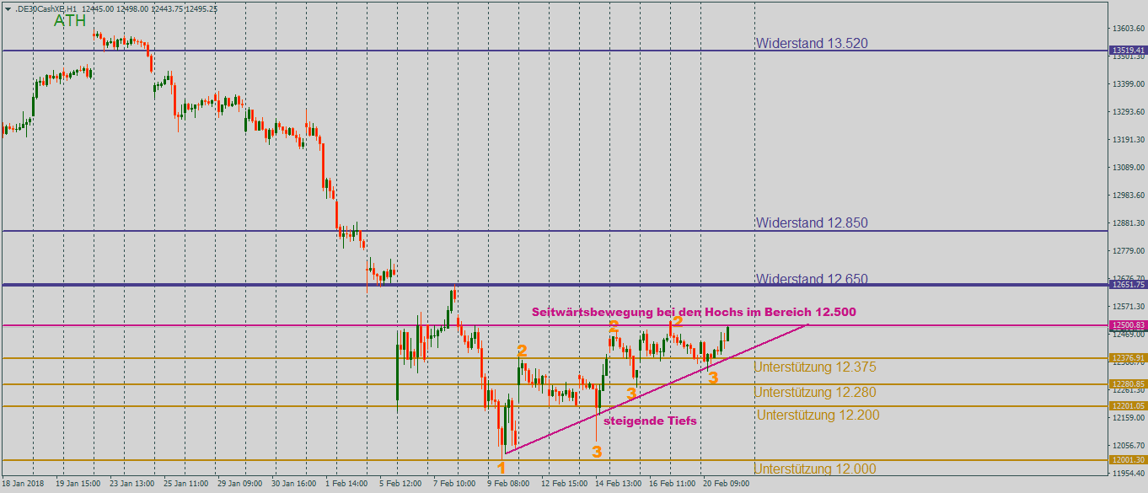The width and height of the screenshot is (1148, 493).
Task: Click the 12500.83 price tag on axis
Action: coord(1128,325)
